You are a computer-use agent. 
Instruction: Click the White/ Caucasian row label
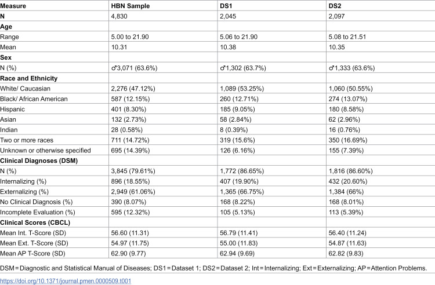click(x=26, y=89)
